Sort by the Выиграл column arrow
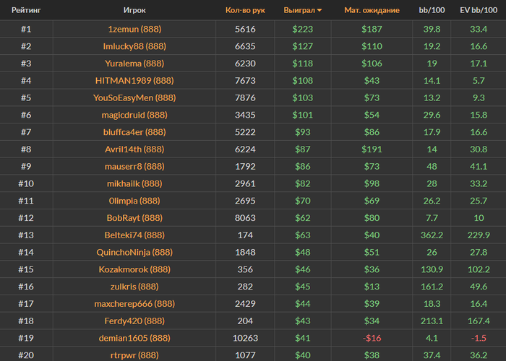The height and width of the screenshot is (361, 506). (320, 10)
